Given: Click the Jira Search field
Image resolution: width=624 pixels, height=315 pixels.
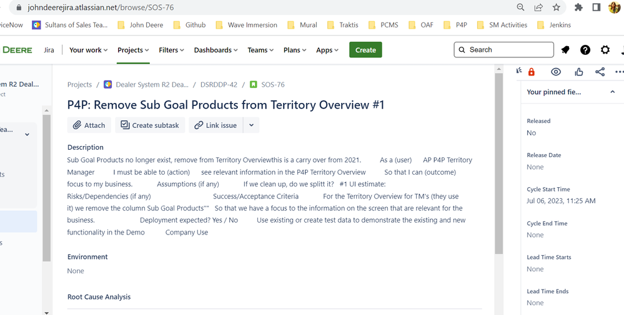Looking at the screenshot, I should click(x=503, y=50).
